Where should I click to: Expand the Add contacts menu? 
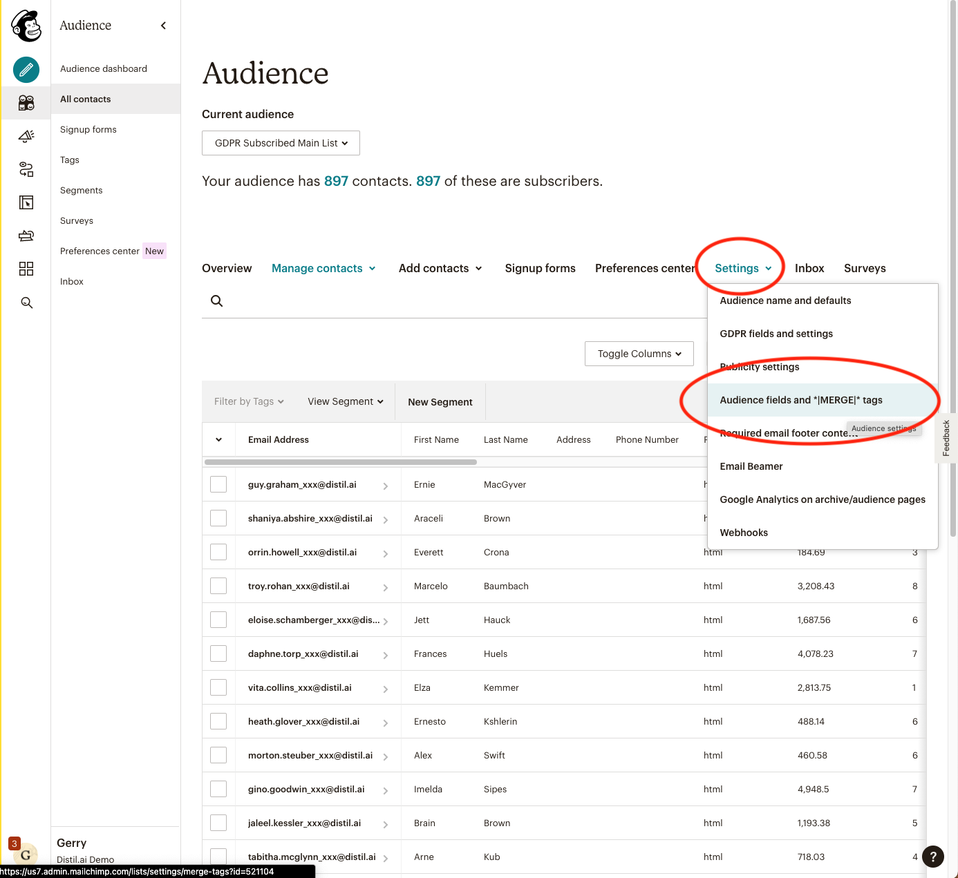pyautogui.click(x=440, y=268)
